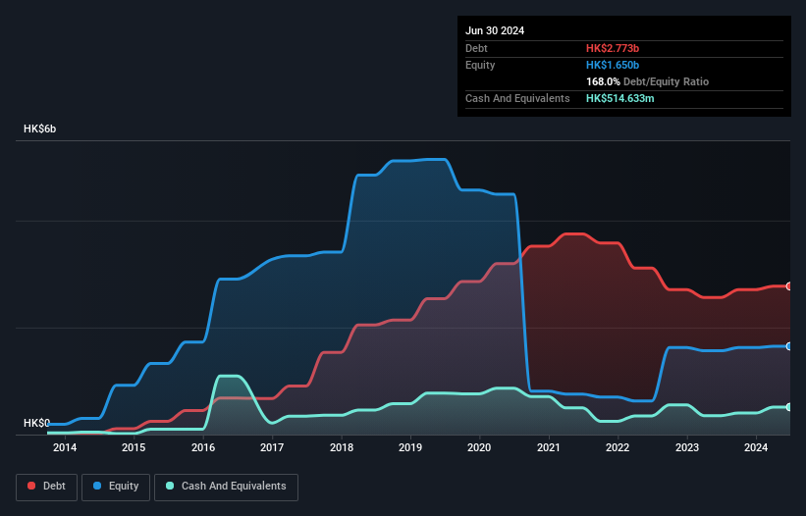Click the 2018 x-axis label
Screen dimensions: 806x516
(x=342, y=447)
